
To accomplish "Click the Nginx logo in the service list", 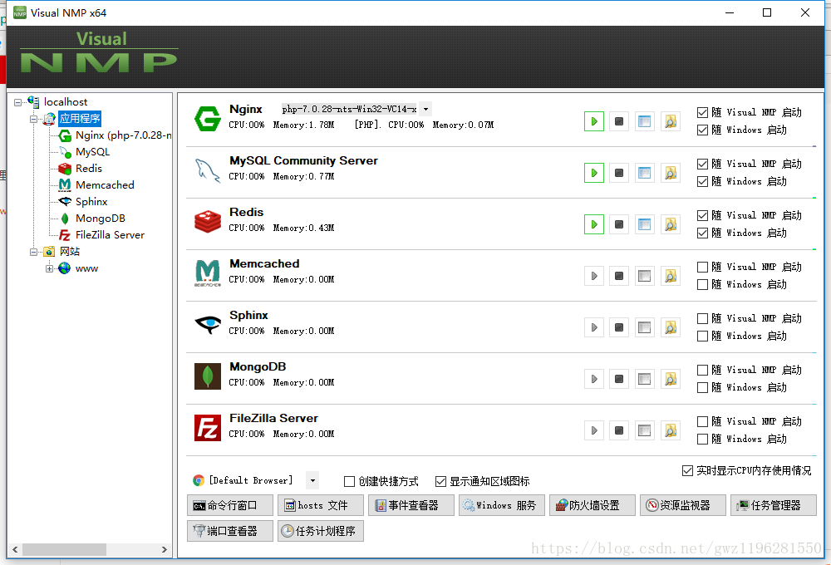I will pyautogui.click(x=207, y=118).
